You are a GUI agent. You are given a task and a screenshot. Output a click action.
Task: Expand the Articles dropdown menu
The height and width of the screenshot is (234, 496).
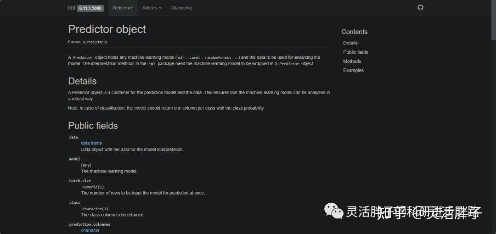point(152,8)
